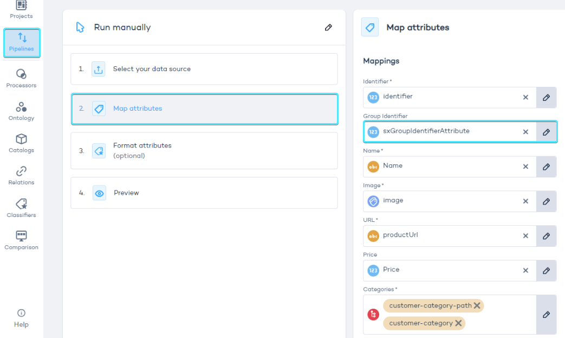This screenshot has height=338, width=565.
Task: Remove the customer-category tag
Action: click(458, 323)
